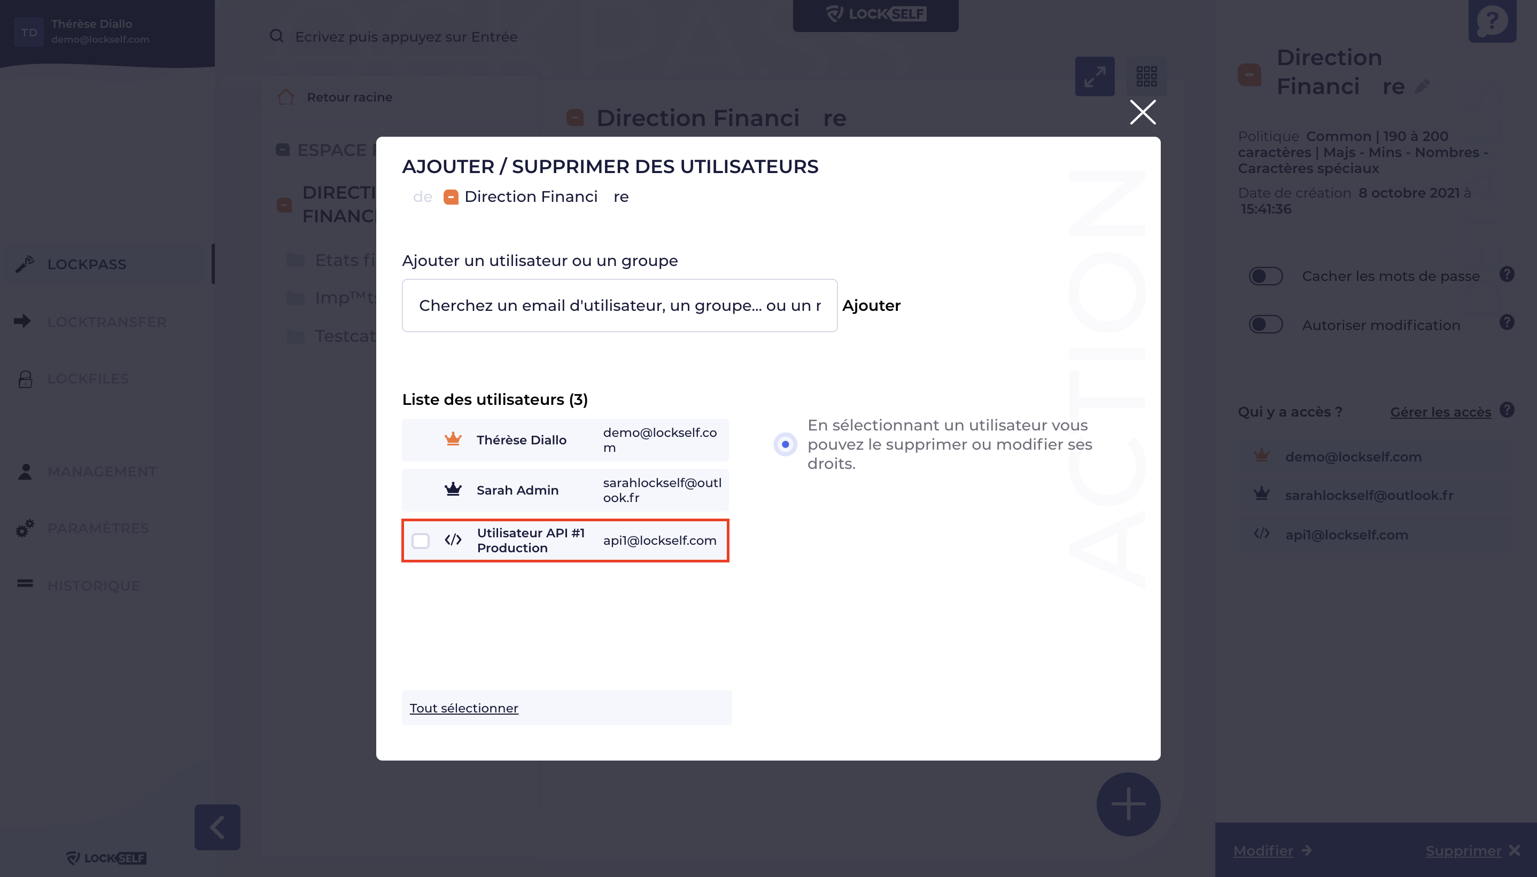
Task: Click the Tout sélectionner link
Action: coord(464,708)
